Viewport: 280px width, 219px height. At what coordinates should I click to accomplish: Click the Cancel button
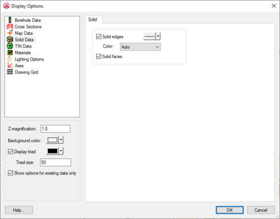[x=261, y=210]
